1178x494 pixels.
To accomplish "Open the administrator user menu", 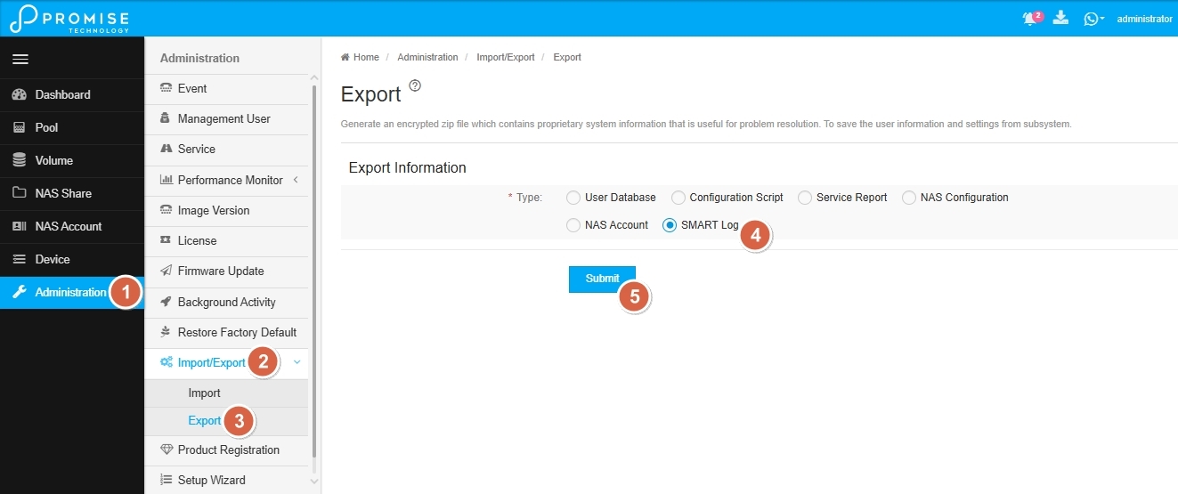I will point(1144,19).
